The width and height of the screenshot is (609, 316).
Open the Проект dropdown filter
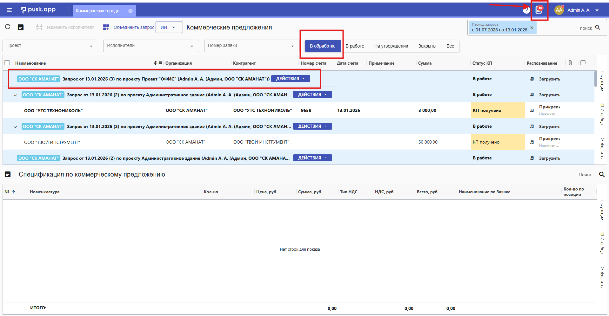(50, 46)
